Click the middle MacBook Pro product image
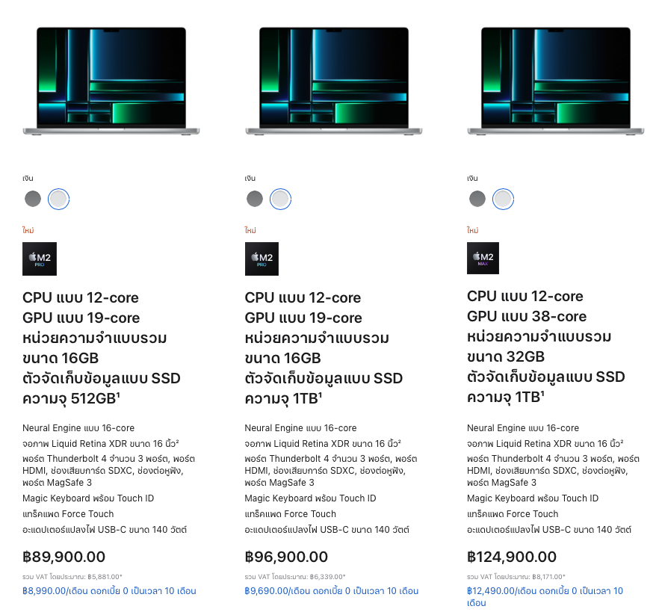Viewport: 659px width, 615px height. (x=334, y=80)
